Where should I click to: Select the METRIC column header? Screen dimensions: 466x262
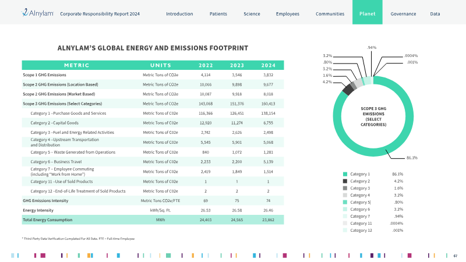click(x=77, y=65)
